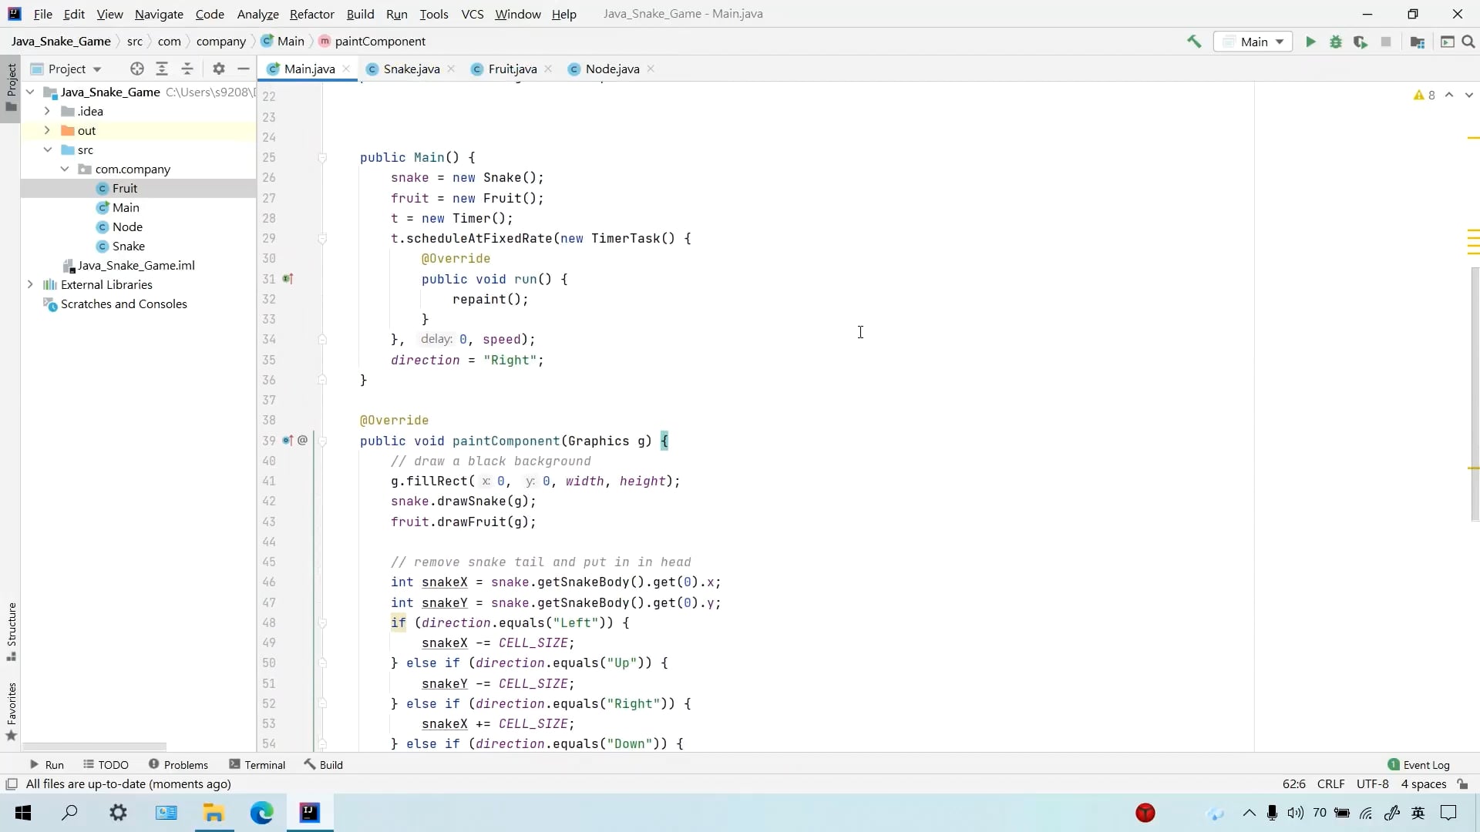Open the Refactor menu
This screenshot has height=832, width=1480.
pyautogui.click(x=311, y=14)
